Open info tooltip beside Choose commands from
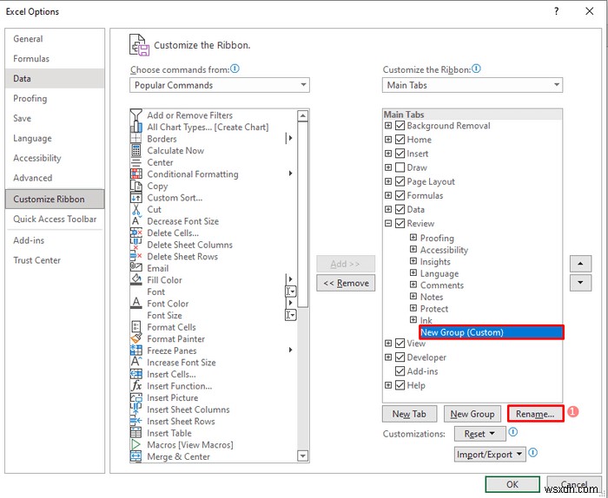The width and height of the screenshot is (608, 498). tap(235, 69)
